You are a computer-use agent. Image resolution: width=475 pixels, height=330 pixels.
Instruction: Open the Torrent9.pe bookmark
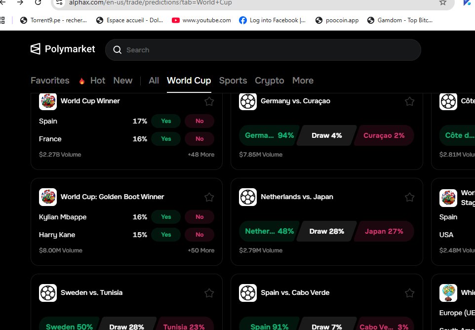pyautogui.click(x=54, y=20)
